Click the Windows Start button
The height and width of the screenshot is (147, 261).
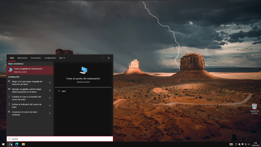pyautogui.click(x=3, y=144)
